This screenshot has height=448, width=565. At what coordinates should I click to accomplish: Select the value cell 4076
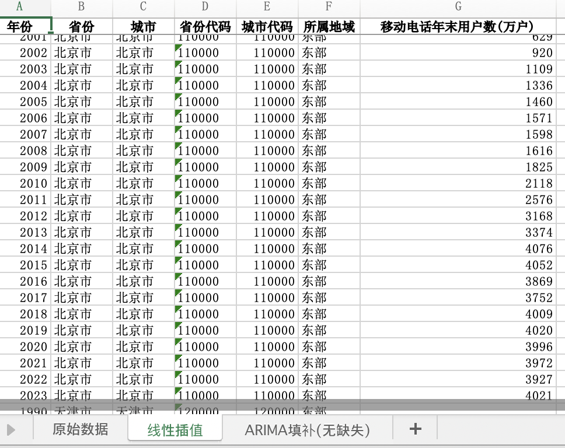(458, 249)
